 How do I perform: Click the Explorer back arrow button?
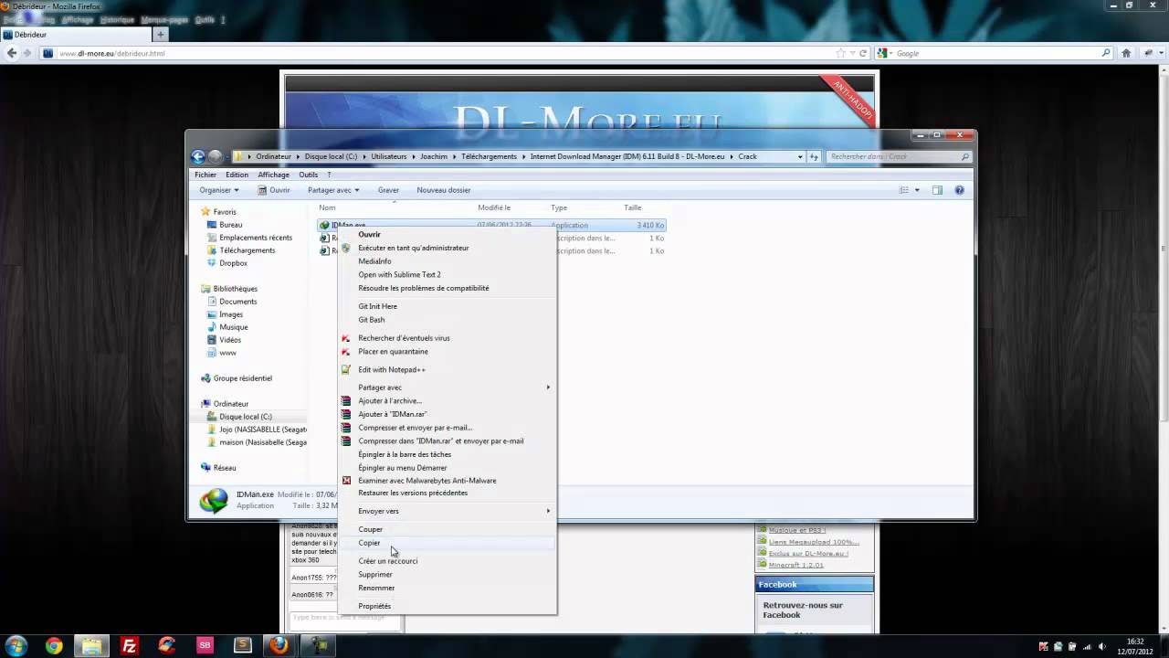tap(198, 156)
